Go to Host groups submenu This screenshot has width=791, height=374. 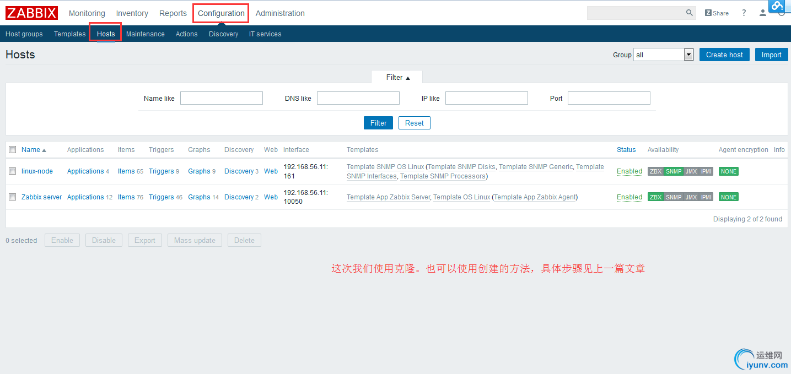24,34
